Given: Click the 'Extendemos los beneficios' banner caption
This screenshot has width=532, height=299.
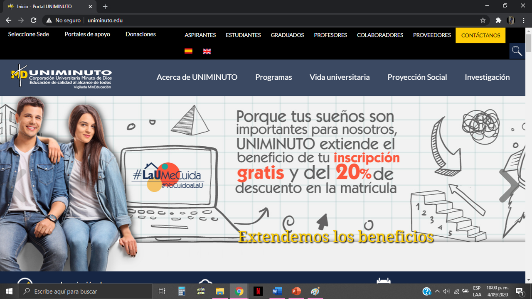Looking at the screenshot, I should pos(336,237).
